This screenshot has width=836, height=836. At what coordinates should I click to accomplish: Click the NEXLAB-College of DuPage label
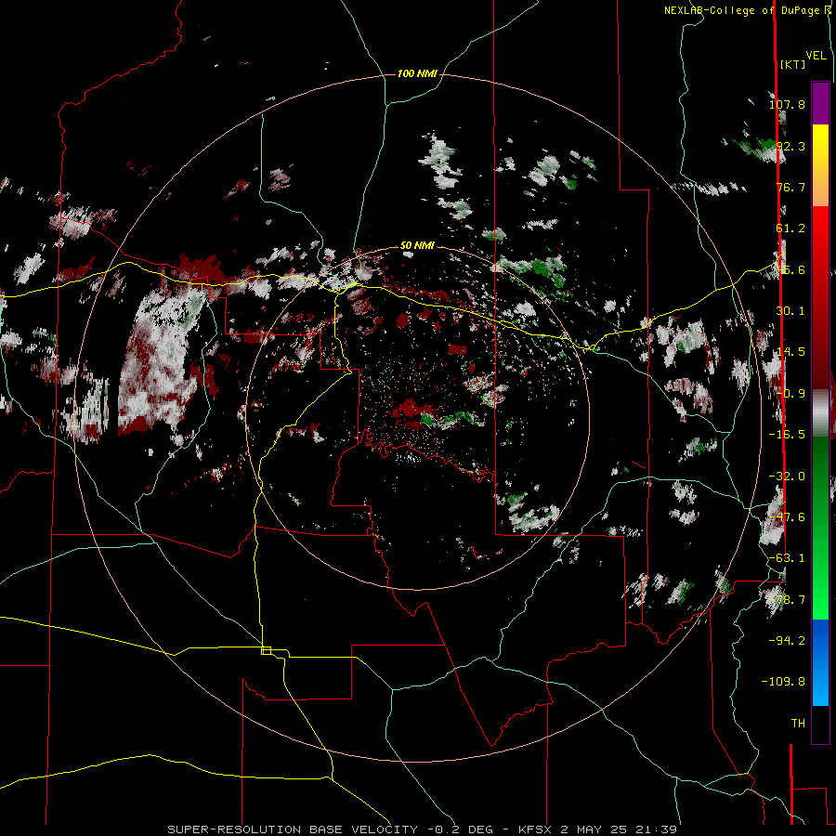pos(747,10)
